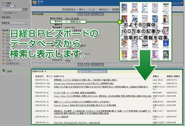Click the nikkei BPnet source cell
The image size is (185, 126).
pyautogui.click(x=158, y=80)
